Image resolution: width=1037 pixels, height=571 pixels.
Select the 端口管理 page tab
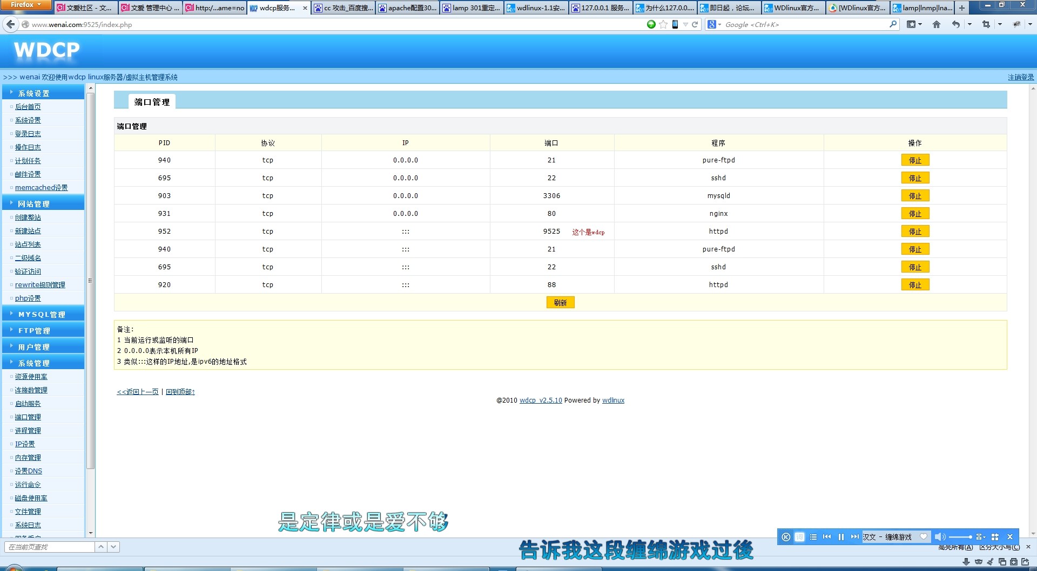152,101
